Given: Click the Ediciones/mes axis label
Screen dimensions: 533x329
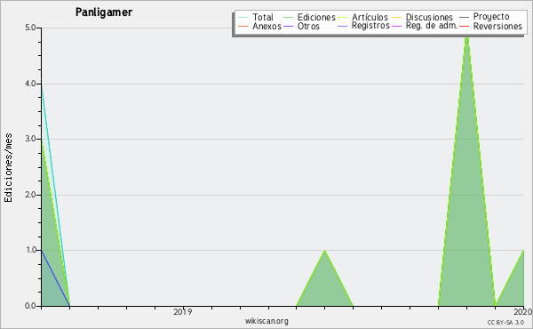Looking at the screenshot, I should pyautogui.click(x=8, y=168).
